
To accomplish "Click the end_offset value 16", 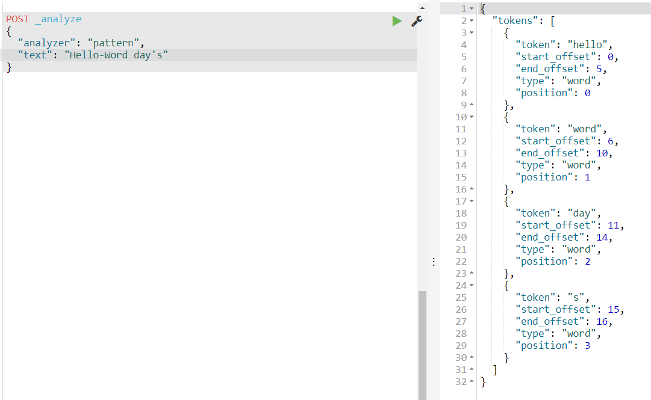I will [602, 321].
